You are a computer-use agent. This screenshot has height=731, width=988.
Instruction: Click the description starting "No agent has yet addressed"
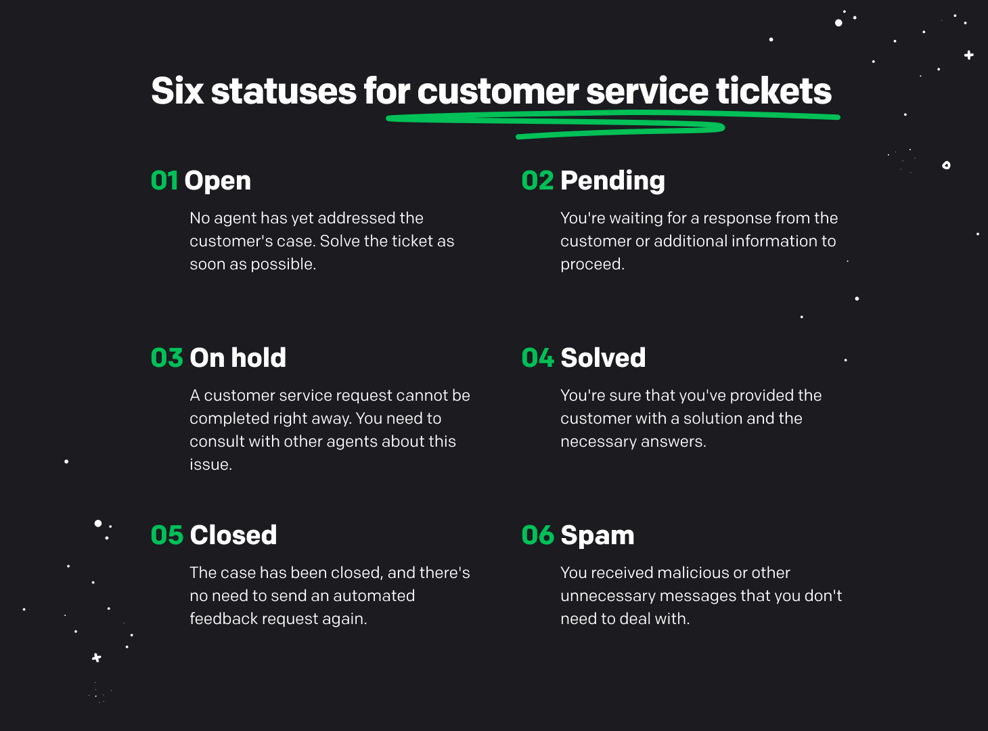click(x=321, y=241)
